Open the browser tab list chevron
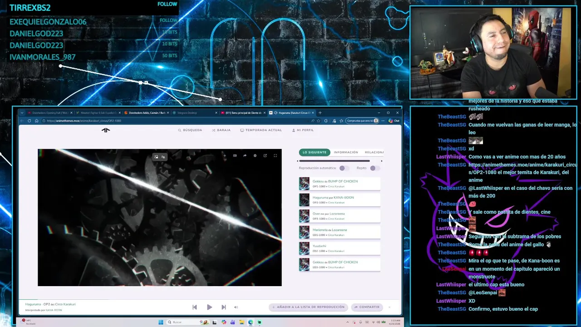Viewport: 581px width, 327px height. click(22, 113)
